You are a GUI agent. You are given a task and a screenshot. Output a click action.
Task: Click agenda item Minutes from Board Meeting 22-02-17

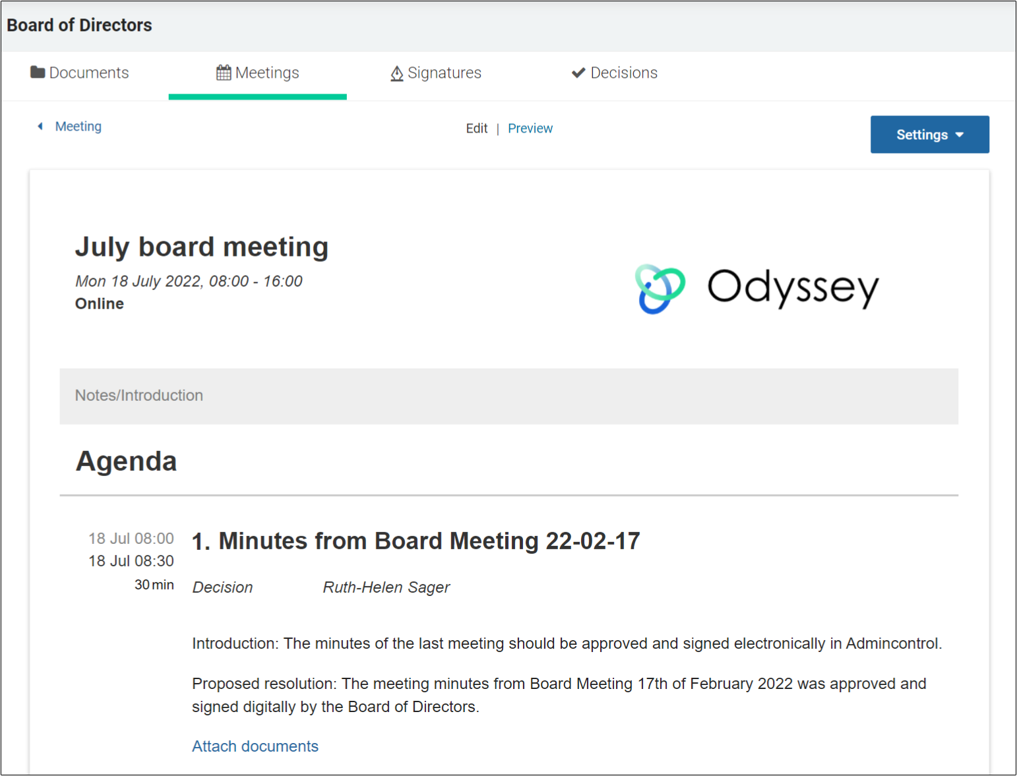coord(416,541)
